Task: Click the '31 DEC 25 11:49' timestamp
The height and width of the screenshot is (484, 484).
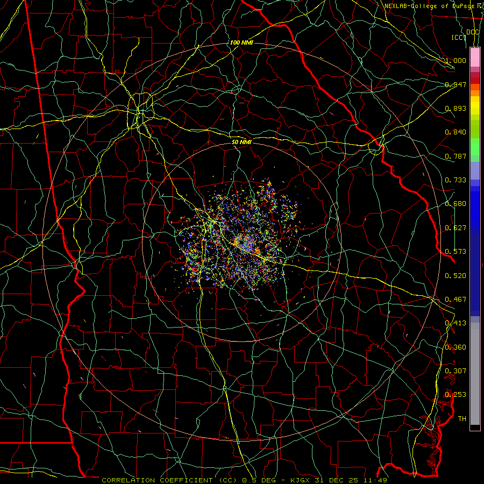Action: point(351,480)
